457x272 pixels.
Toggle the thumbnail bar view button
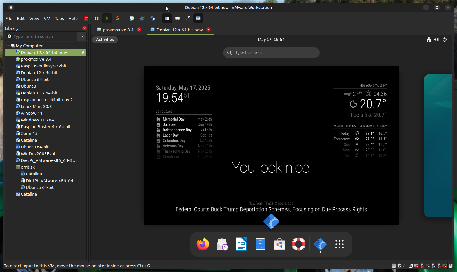tap(178, 18)
